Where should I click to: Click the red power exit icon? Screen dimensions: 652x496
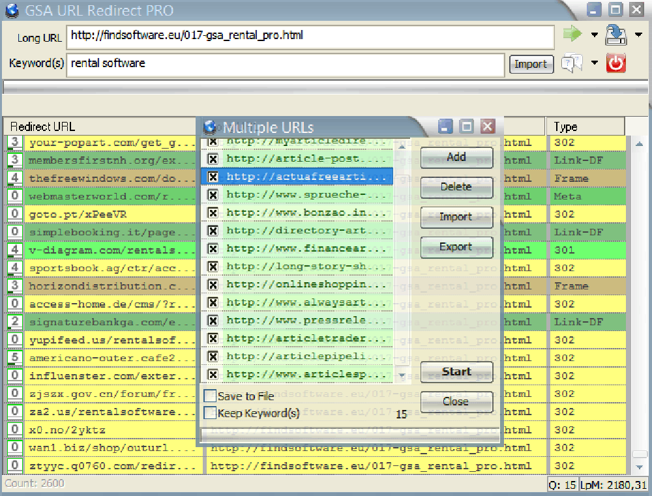point(616,63)
